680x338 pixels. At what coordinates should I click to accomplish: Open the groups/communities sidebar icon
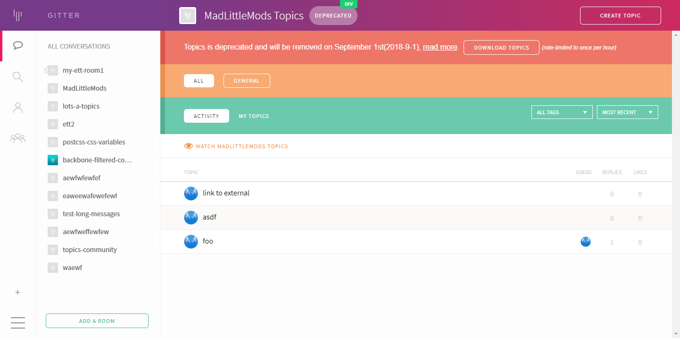(x=18, y=138)
